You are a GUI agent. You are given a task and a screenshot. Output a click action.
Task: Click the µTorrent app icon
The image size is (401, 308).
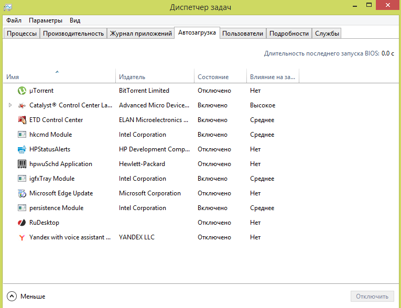click(21, 91)
